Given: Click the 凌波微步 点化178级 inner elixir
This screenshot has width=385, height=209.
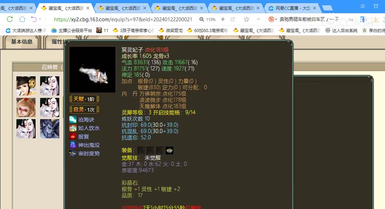Looking at the screenshot, I should tap(163, 100).
